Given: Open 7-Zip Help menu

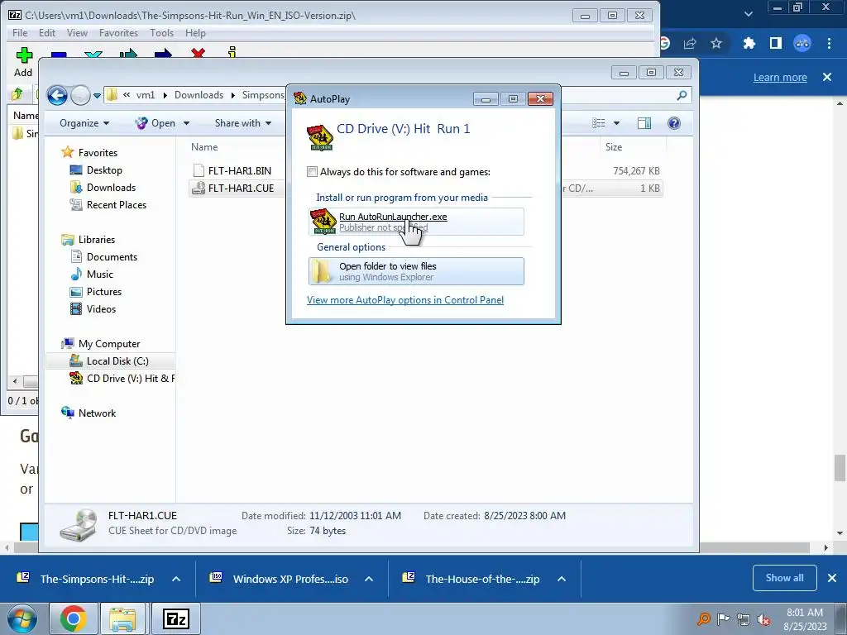Looking at the screenshot, I should click(x=195, y=33).
